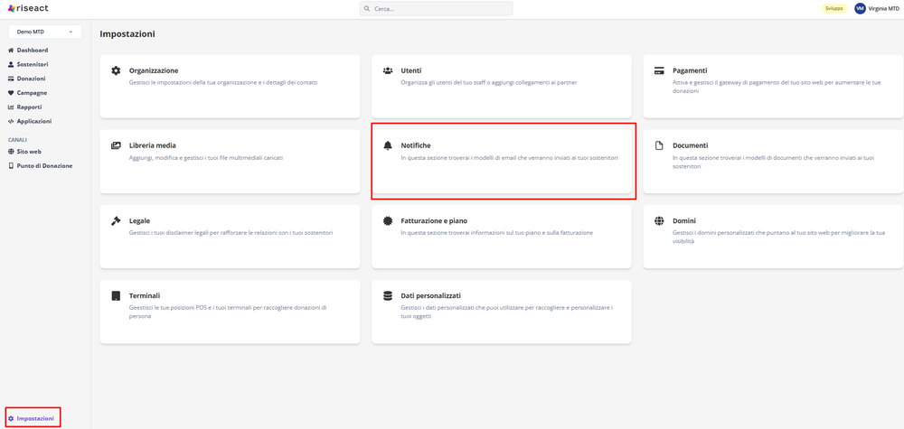The height and width of the screenshot is (429, 904).
Task: Click the credit card icon beside Pagamenti
Action: 659,70
